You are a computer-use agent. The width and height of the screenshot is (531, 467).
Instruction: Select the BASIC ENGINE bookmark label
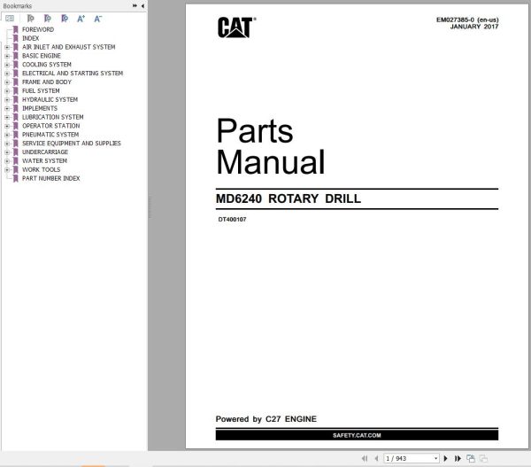[x=42, y=56]
